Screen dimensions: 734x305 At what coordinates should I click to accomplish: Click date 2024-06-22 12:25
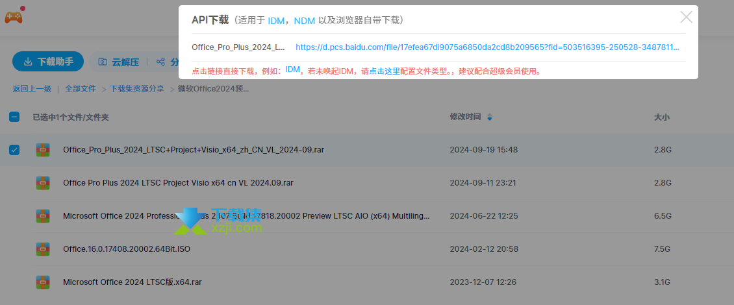484,215
